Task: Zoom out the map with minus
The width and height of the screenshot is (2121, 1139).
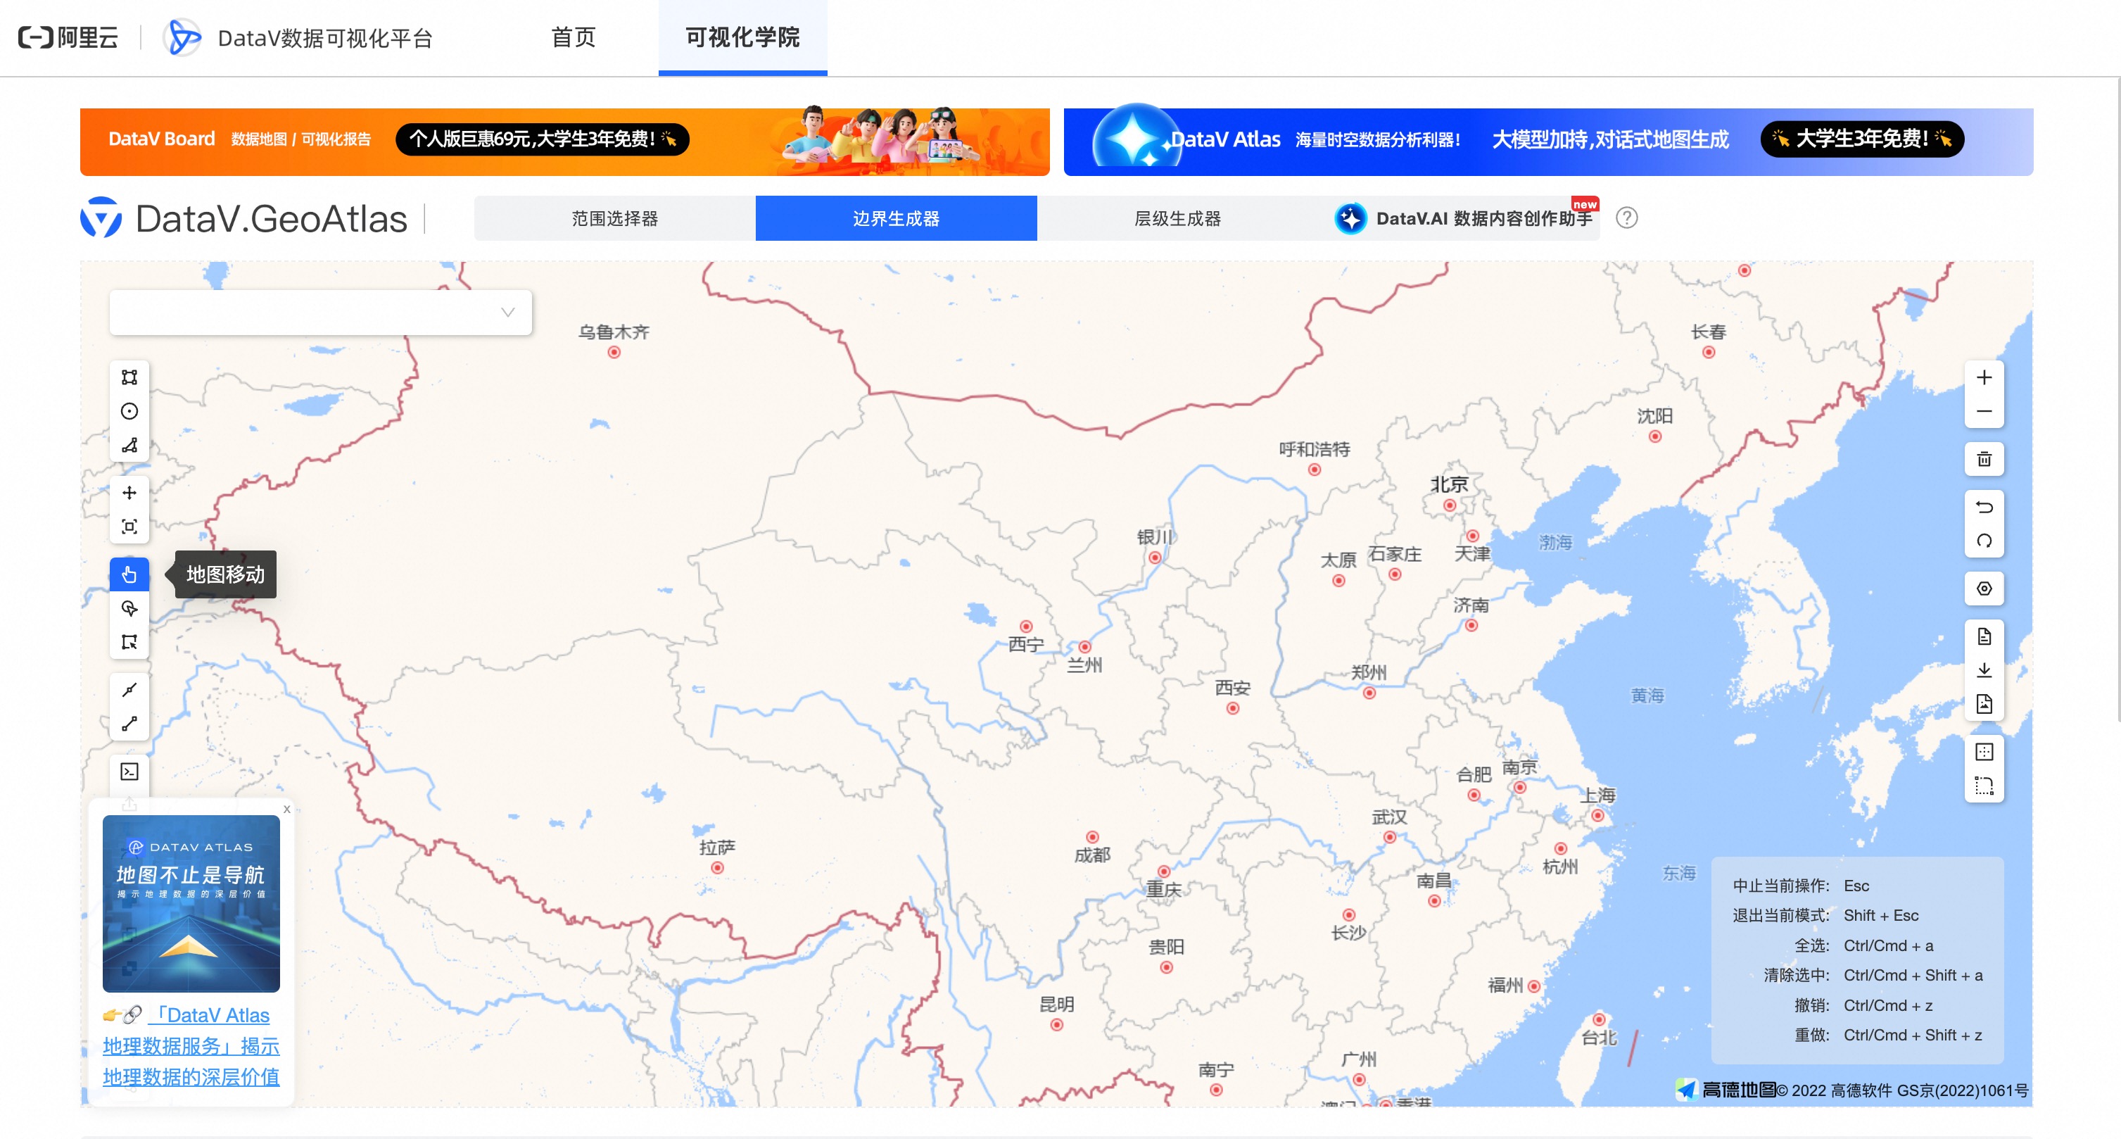Action: [x=1984, y=411]
